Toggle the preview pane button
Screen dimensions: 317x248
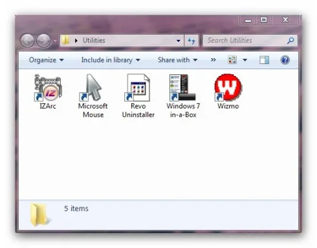pos(264,60)
